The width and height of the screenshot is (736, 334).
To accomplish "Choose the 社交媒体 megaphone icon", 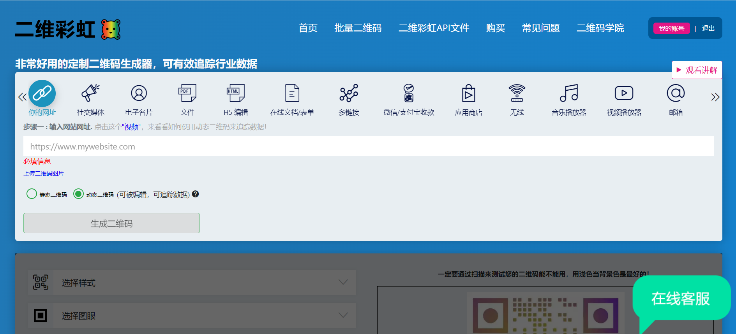I will pyautogui.click(x=90, y=93).
